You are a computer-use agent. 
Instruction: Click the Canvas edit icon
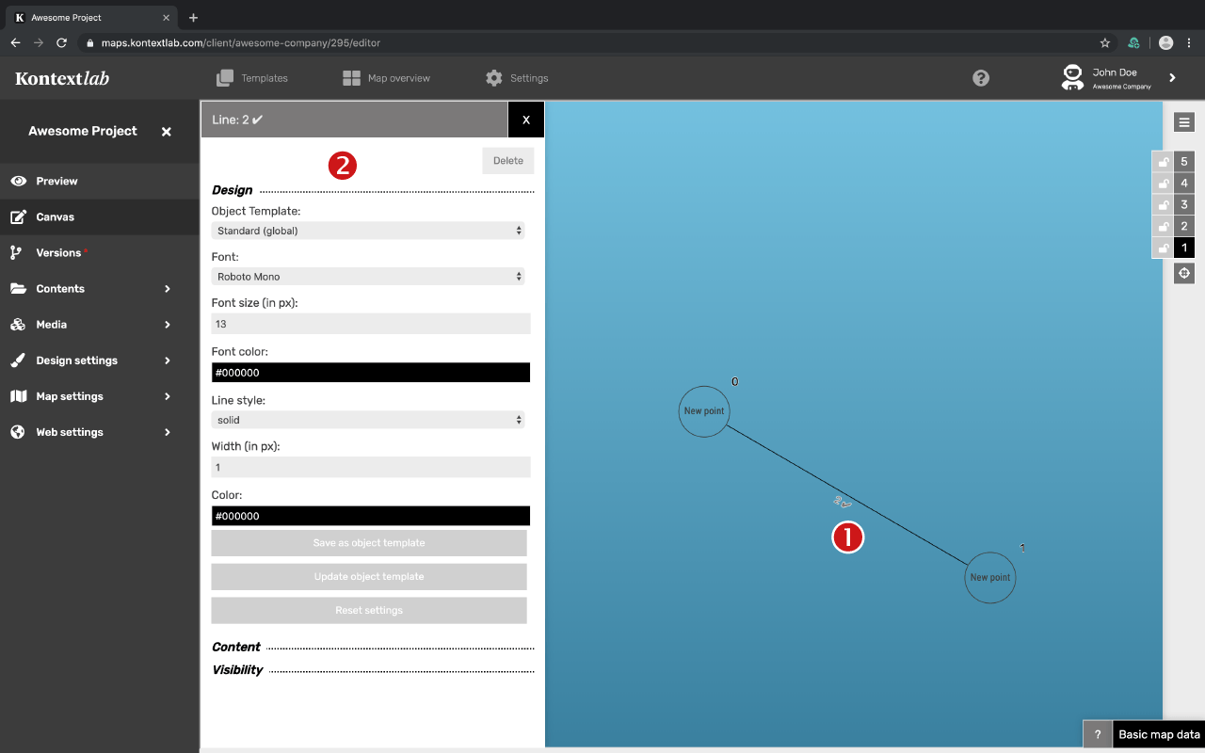click(x=18, y=216)
